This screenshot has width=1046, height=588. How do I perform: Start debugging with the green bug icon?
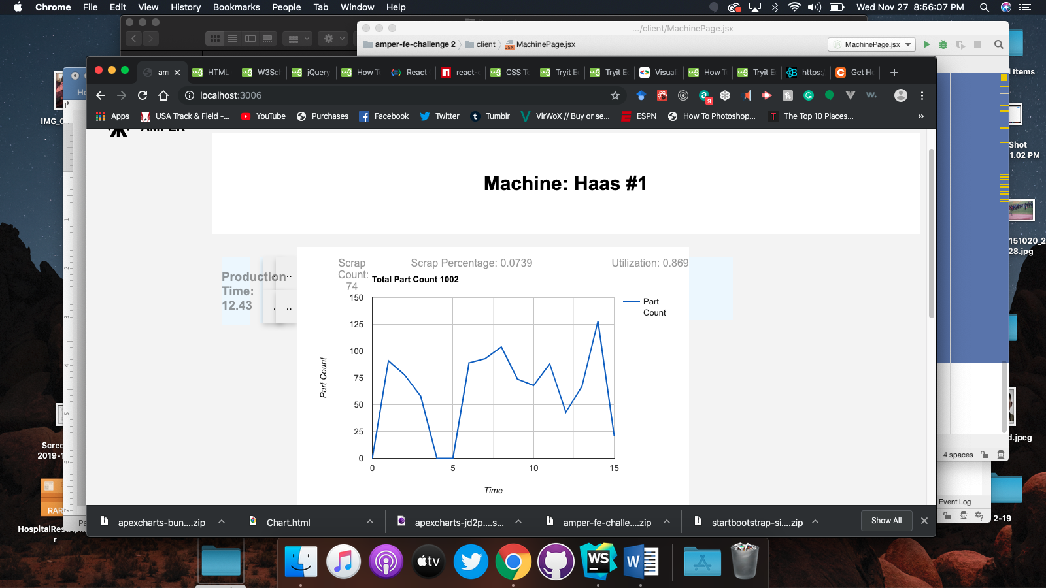943,44
